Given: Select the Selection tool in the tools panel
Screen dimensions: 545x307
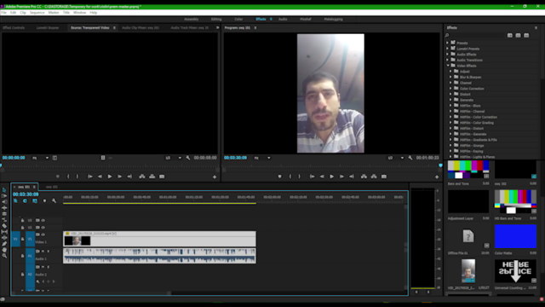Looking at the screenshot, I should click(x=4, y=190).
